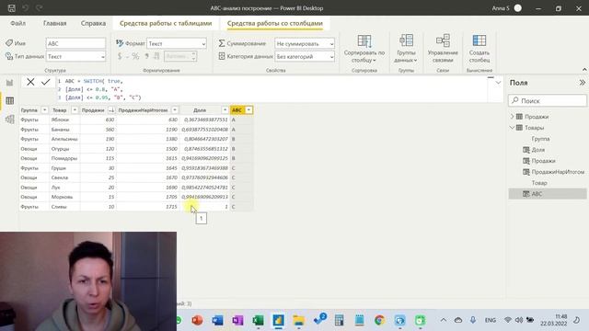Expand the formula bar with chevron
The width and height of the screenshot is (589, 331).
[x=498, y=83]
